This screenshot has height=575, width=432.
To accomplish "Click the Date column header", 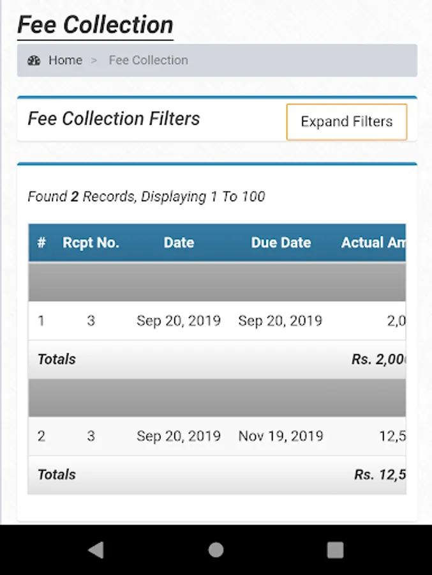I will coord(179,243).
